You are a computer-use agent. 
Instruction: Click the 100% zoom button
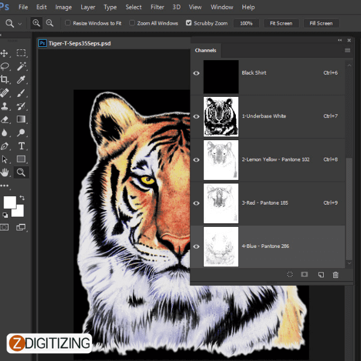coord(246,23)
